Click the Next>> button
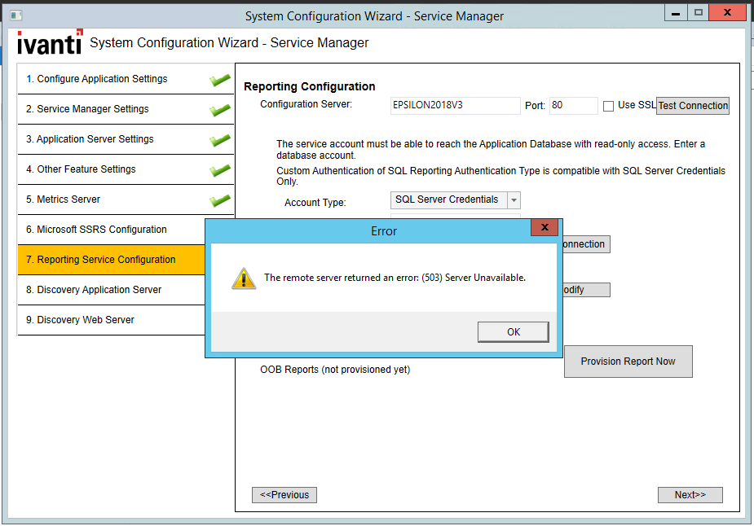Viewport: 754px width, 526px height. point(690,495)
